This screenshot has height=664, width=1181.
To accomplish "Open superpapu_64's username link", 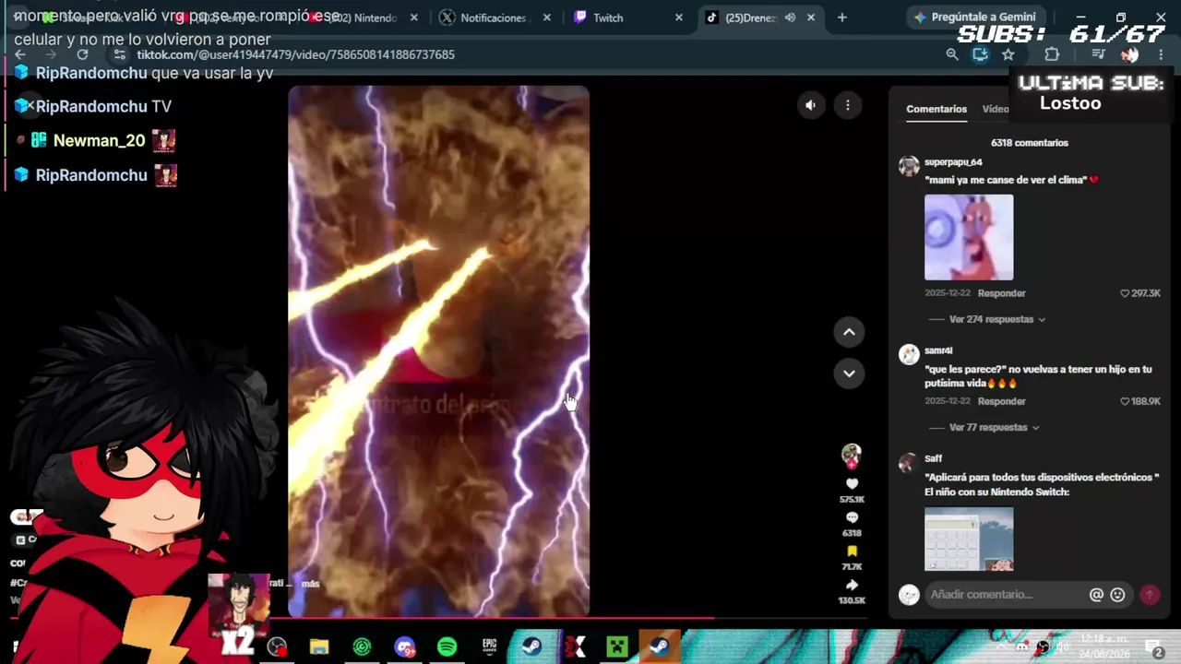I will click(953, 162).
